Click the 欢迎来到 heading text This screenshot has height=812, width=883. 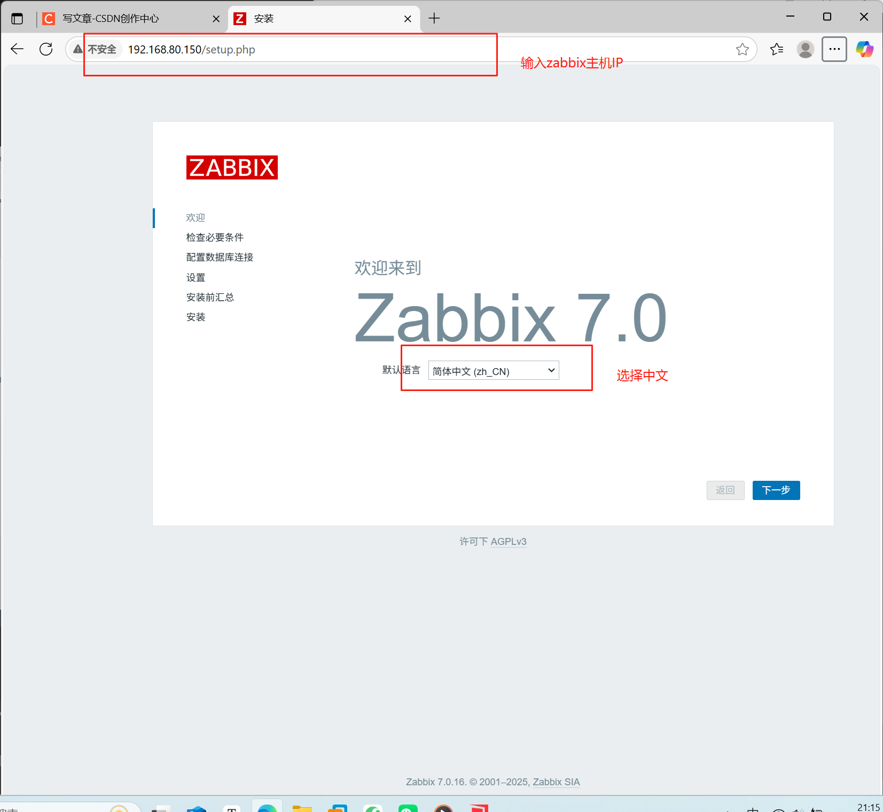(x=388, y=268)
